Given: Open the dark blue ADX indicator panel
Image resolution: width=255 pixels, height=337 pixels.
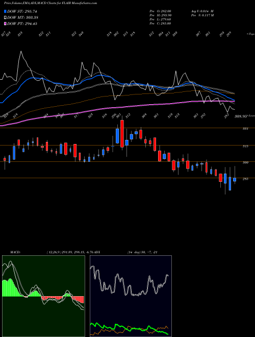Looking at the screenshot, I should [x=131, y=296].
